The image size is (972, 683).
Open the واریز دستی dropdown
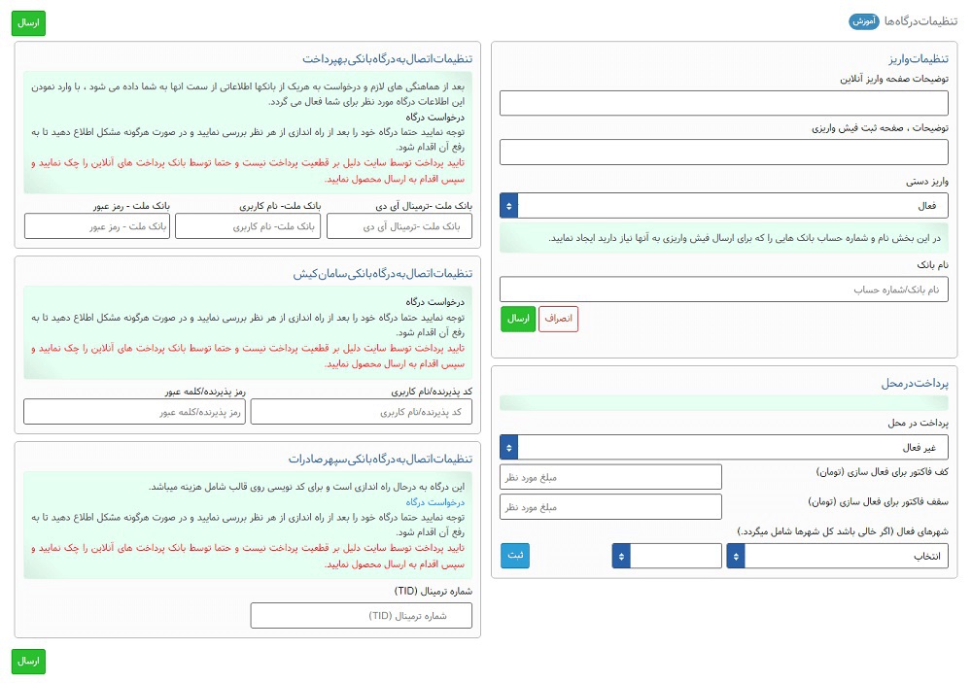723,206
